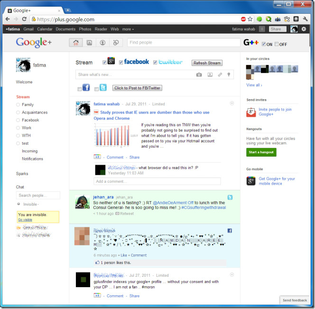The image size is (315, 309).
Task: Click Twitter bird icon on jehan_ara tweet
Action: (230, 197)
